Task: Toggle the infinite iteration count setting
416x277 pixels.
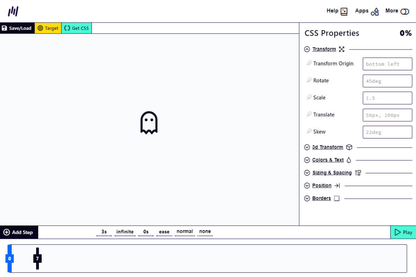Action: (125, 232)
